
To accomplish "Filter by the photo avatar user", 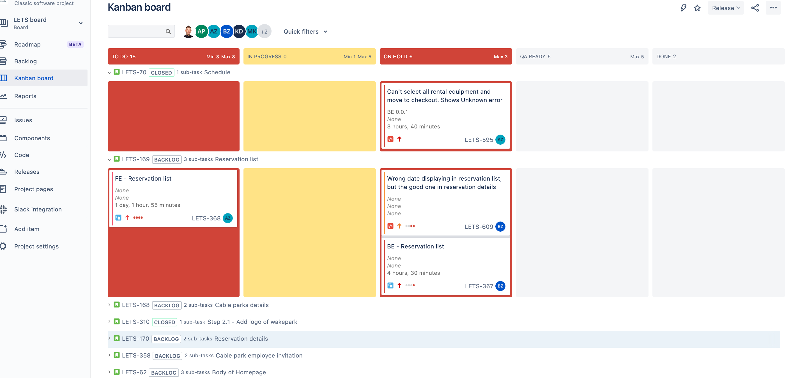I will (188, 31).
